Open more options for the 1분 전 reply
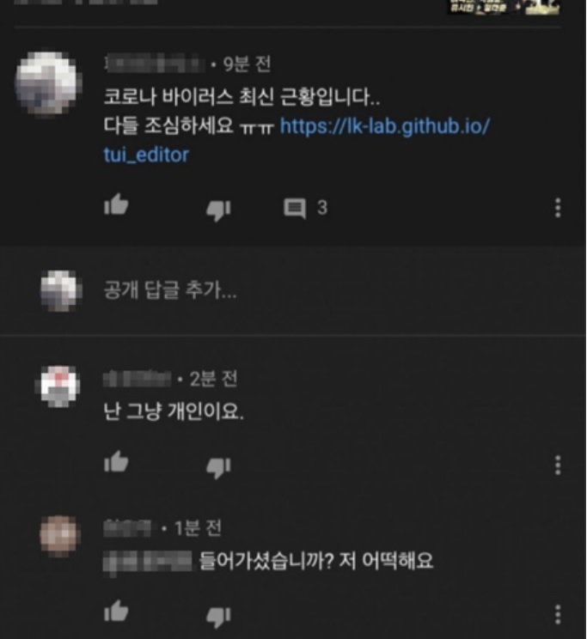 (x=558, y=615)
